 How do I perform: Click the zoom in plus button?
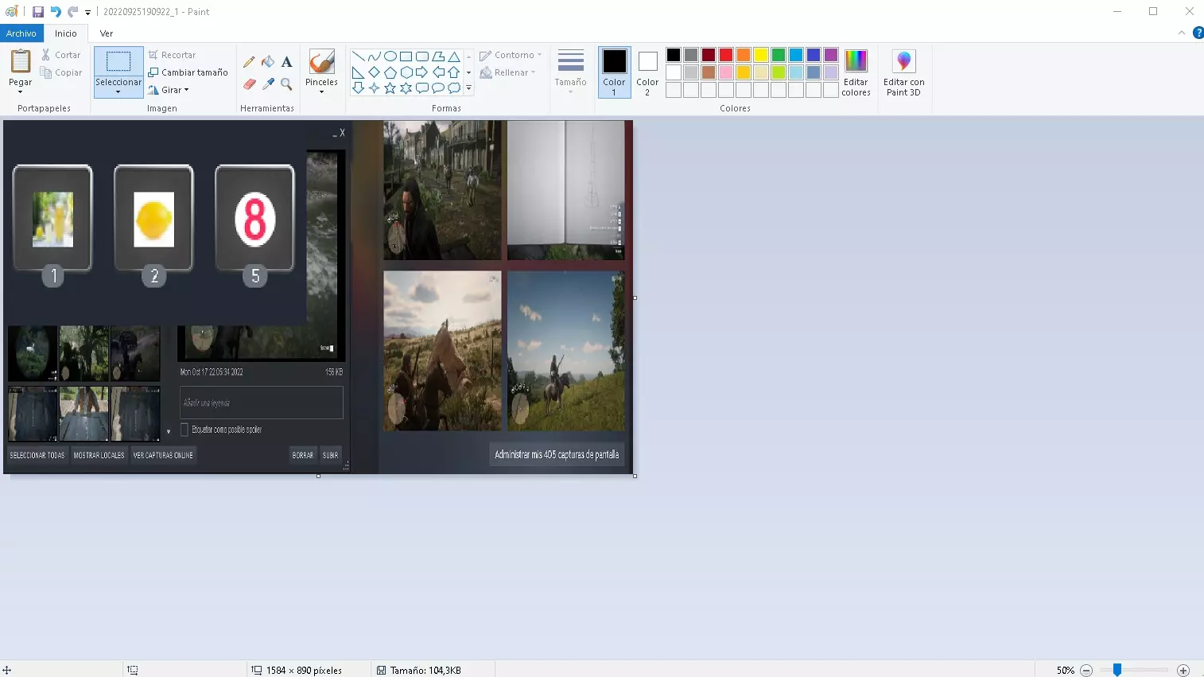[x=1183, y=671]
